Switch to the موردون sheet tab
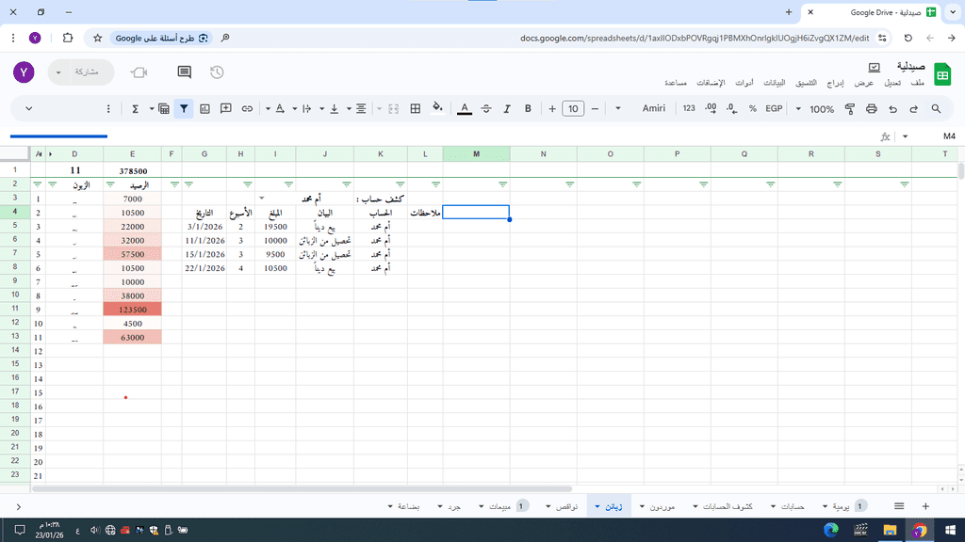Screen dimensions: 965x542 tap(657, 506)
